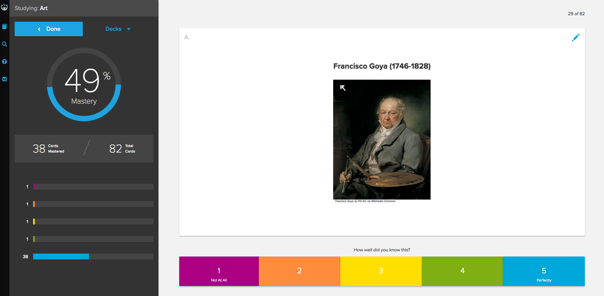Click the 'Francisco Goya (1746-1828)' title
This screenshot has height=296, width=604.
click(382, 66)
